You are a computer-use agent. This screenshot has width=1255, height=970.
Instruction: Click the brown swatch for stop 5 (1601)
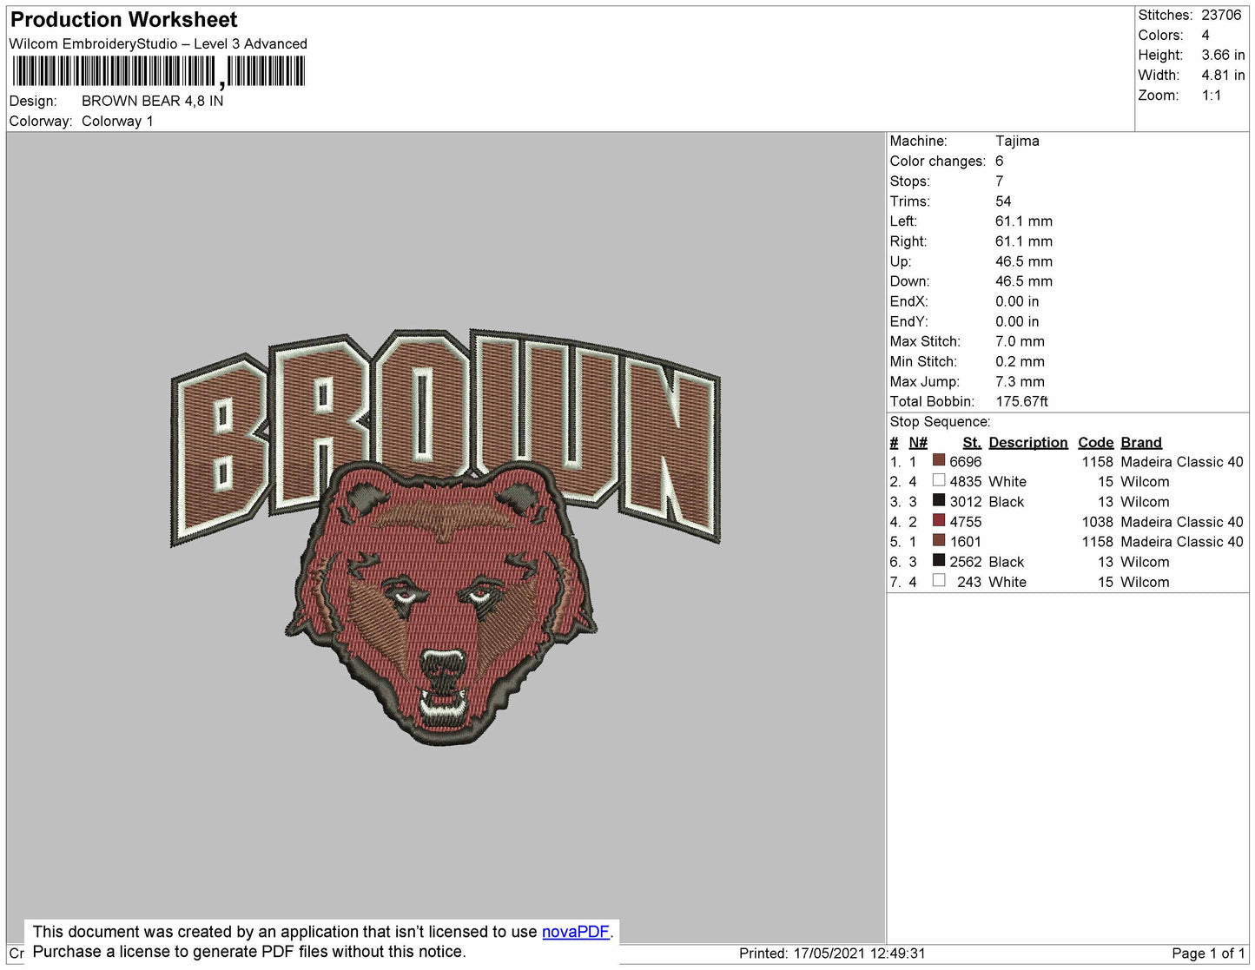pyautogui.click(x=939, y=540)
